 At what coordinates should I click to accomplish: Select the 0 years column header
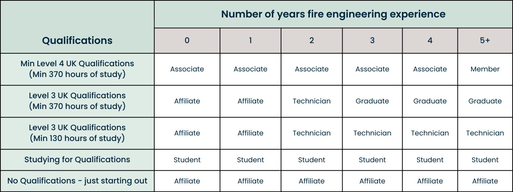(187, 41)
